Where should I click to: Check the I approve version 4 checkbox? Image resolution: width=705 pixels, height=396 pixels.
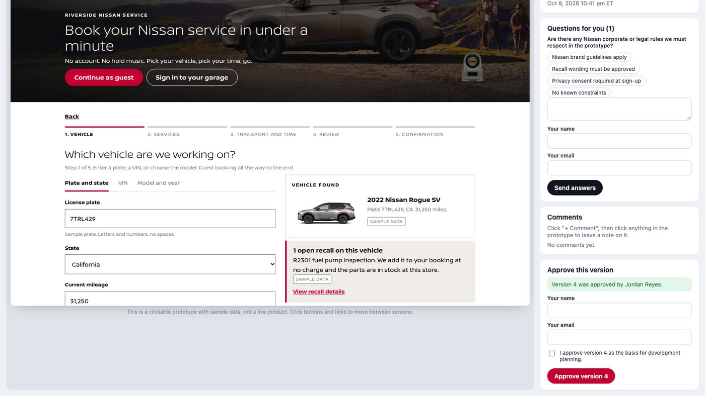click(552, 353)
